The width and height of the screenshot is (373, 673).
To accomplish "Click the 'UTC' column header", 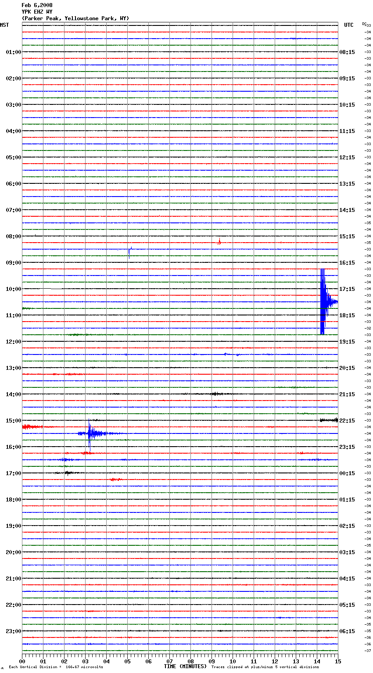I will tap(348, 25).
